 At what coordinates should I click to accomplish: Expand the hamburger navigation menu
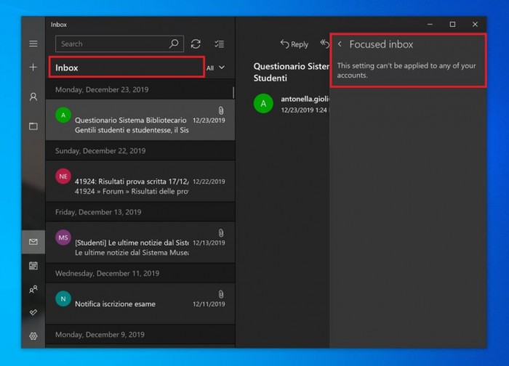coord(33,44)
